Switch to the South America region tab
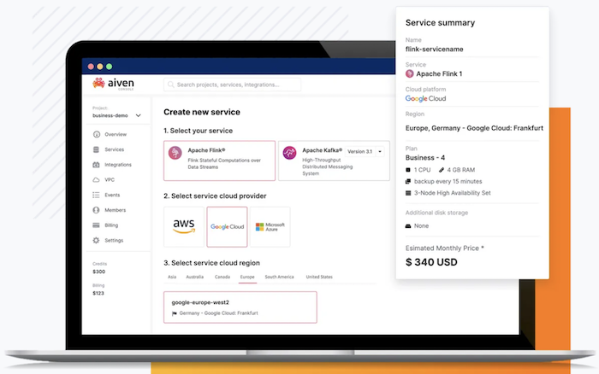Image resolution: width=599 pixels, height=374 pixels. coord(279,277)
